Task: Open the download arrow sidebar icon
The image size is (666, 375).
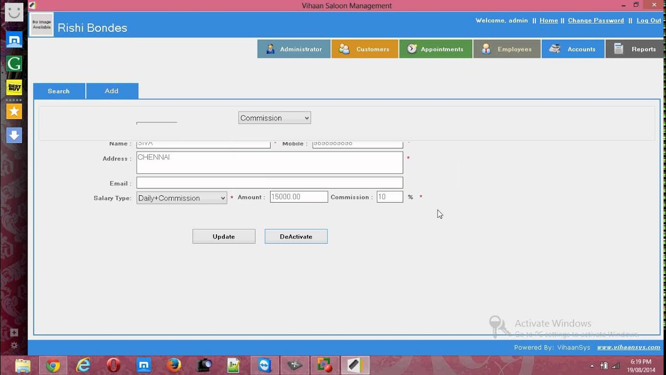Action: tap(14, 135)
